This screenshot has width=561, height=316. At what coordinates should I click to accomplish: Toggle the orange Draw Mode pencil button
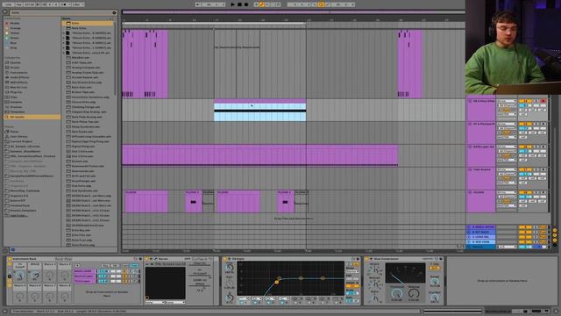point(321,4)
